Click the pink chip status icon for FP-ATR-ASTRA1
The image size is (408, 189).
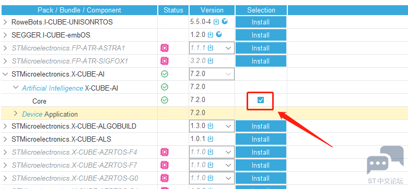coord(165,48)
